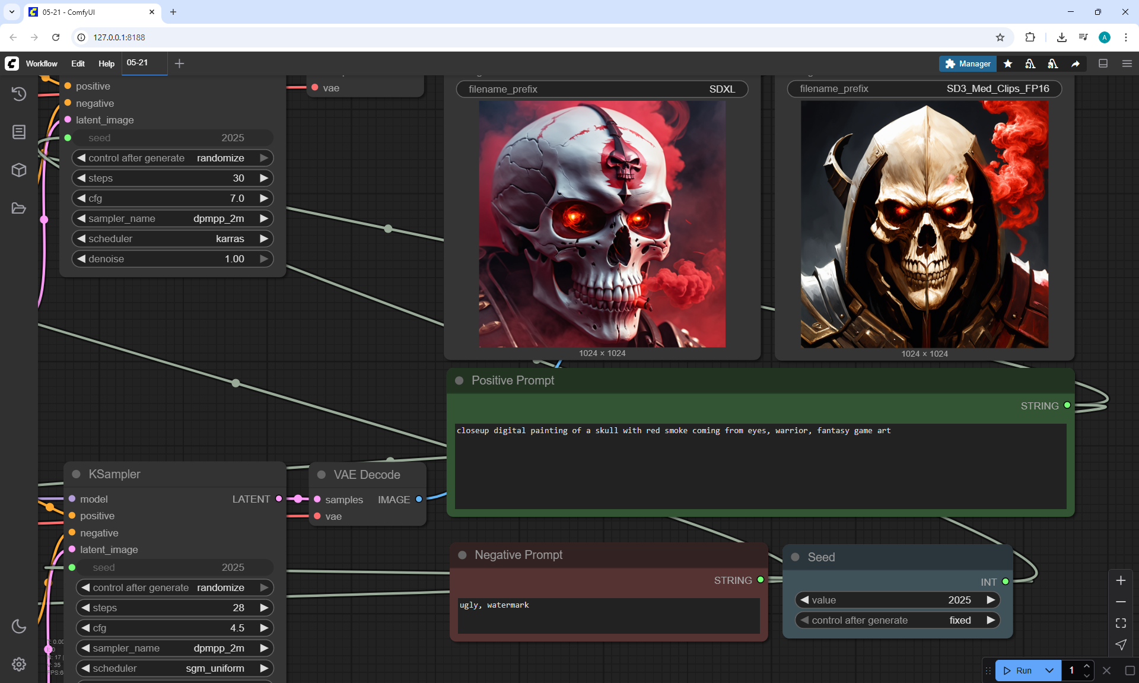Collapse the Negative Prompt node via its dot

click(x=462, y=555)
